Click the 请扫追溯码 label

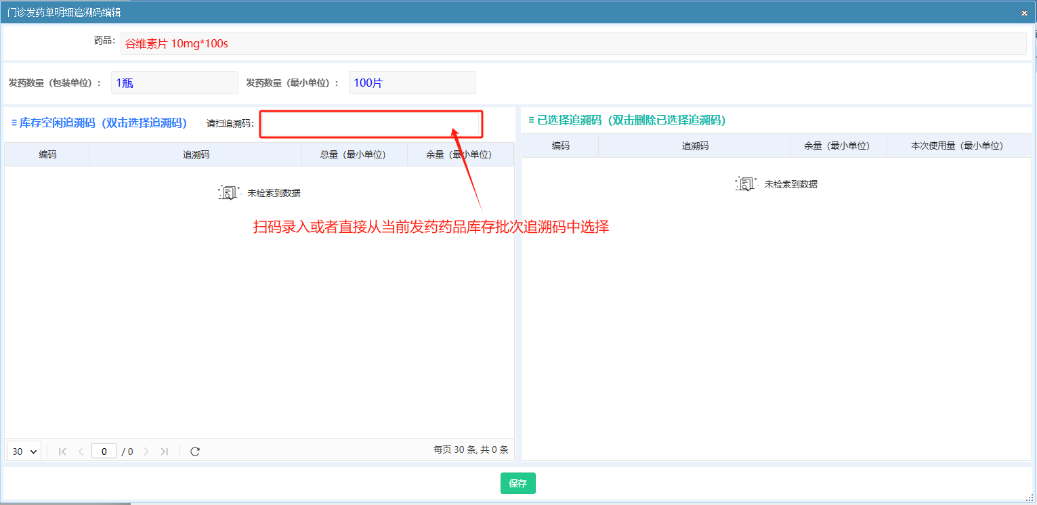click(230, 123)
